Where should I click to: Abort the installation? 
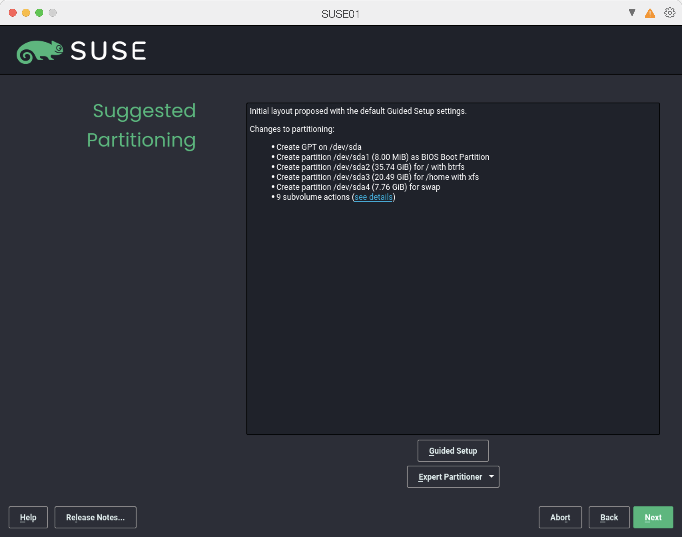click(560, 517)
